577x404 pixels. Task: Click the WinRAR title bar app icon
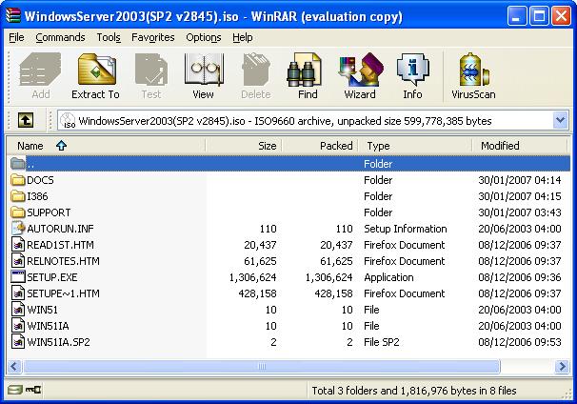pyautogui.click(x=13, y=16)
